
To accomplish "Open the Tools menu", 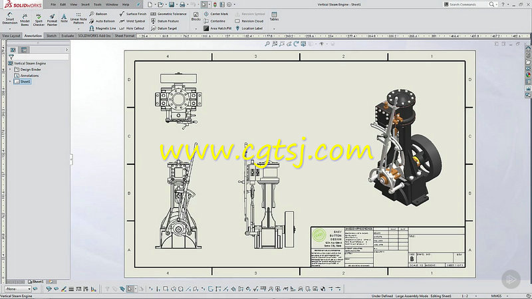I will coord(97,5).
